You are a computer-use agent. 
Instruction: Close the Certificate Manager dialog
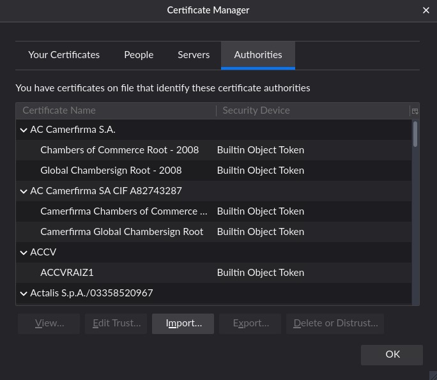[426, 10]
